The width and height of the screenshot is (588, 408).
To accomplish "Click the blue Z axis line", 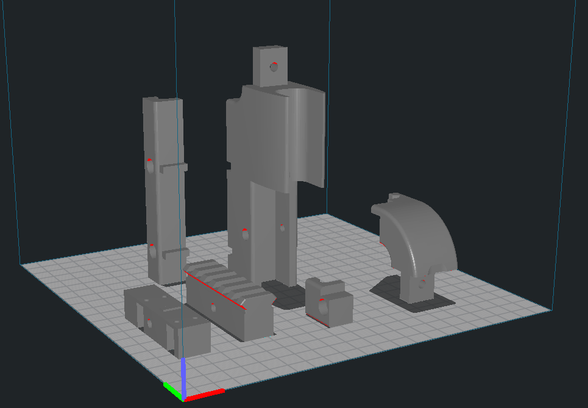I will tap(183, 375).
